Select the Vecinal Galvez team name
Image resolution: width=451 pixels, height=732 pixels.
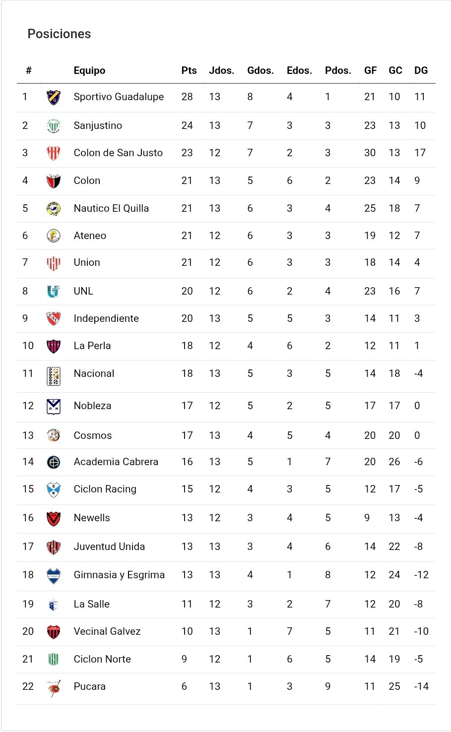click(107, 631)
